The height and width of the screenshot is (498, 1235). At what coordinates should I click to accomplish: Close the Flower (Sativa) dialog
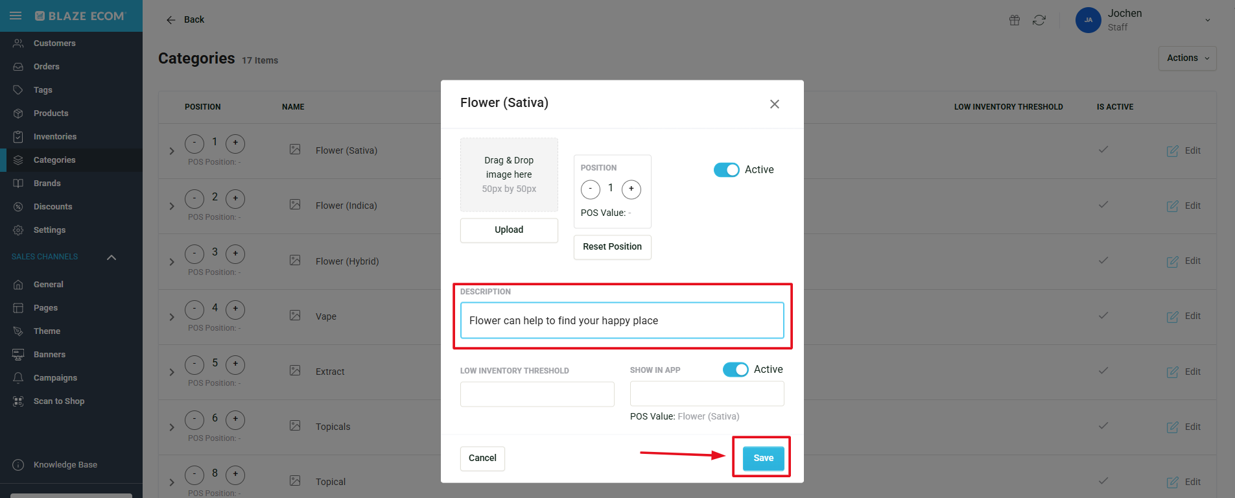click(x=774, y=104)
